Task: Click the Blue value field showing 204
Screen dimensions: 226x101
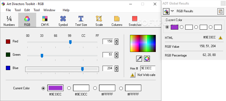Action: click(x=108, y=68)
